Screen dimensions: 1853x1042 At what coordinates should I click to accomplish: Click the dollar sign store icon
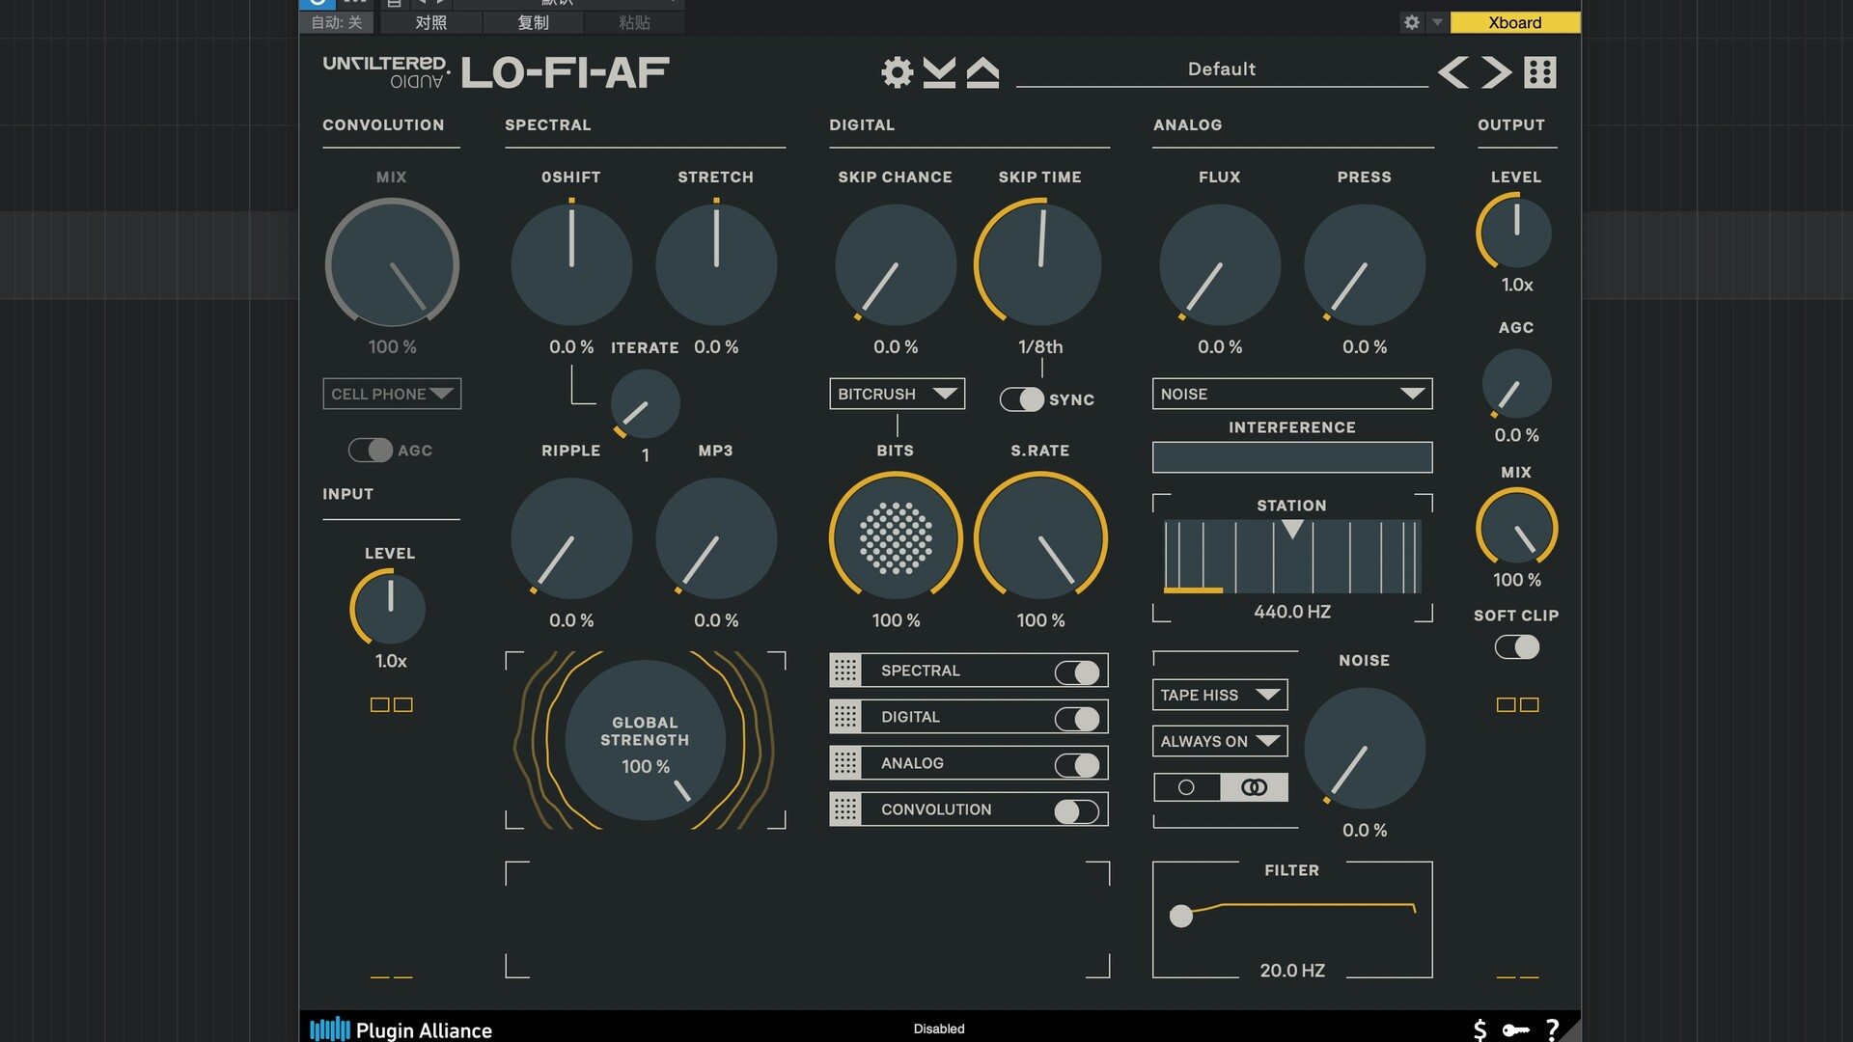pyautogui.click(x=1480, y=1030)
